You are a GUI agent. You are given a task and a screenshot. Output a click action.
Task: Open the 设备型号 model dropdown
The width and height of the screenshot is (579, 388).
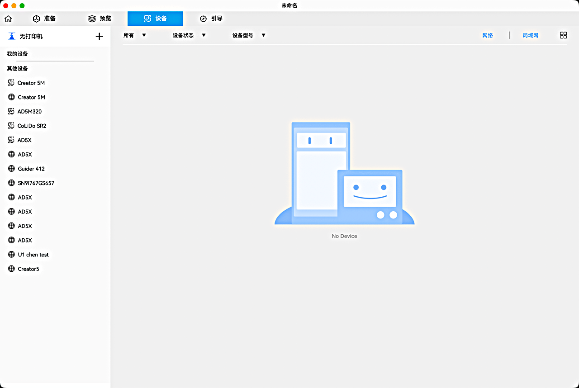pos(249,35)
